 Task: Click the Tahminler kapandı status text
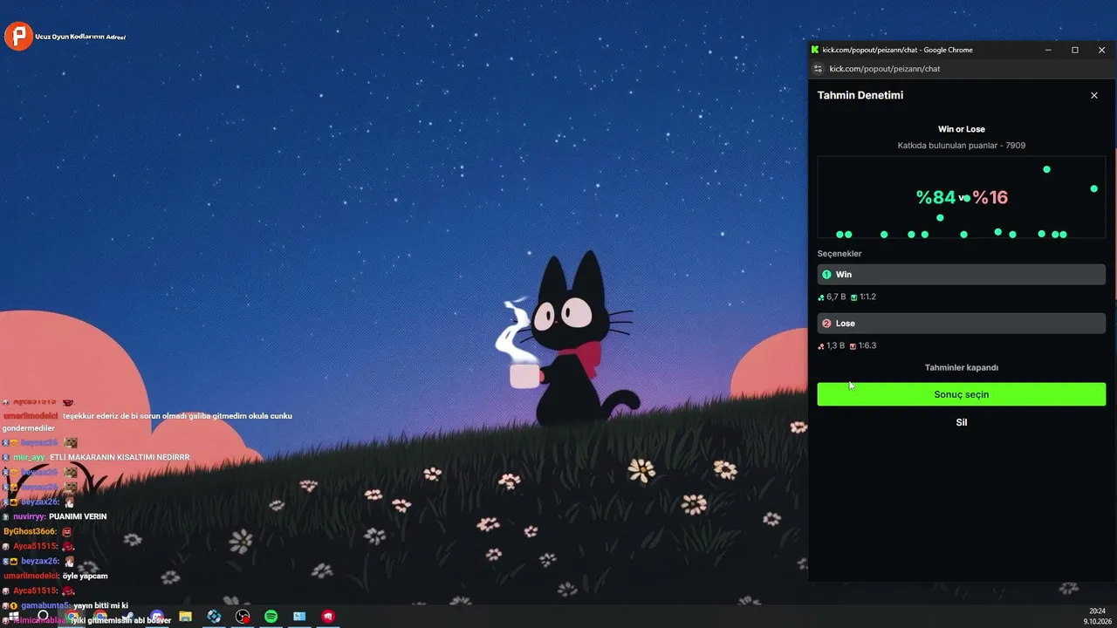click(962, 368)
